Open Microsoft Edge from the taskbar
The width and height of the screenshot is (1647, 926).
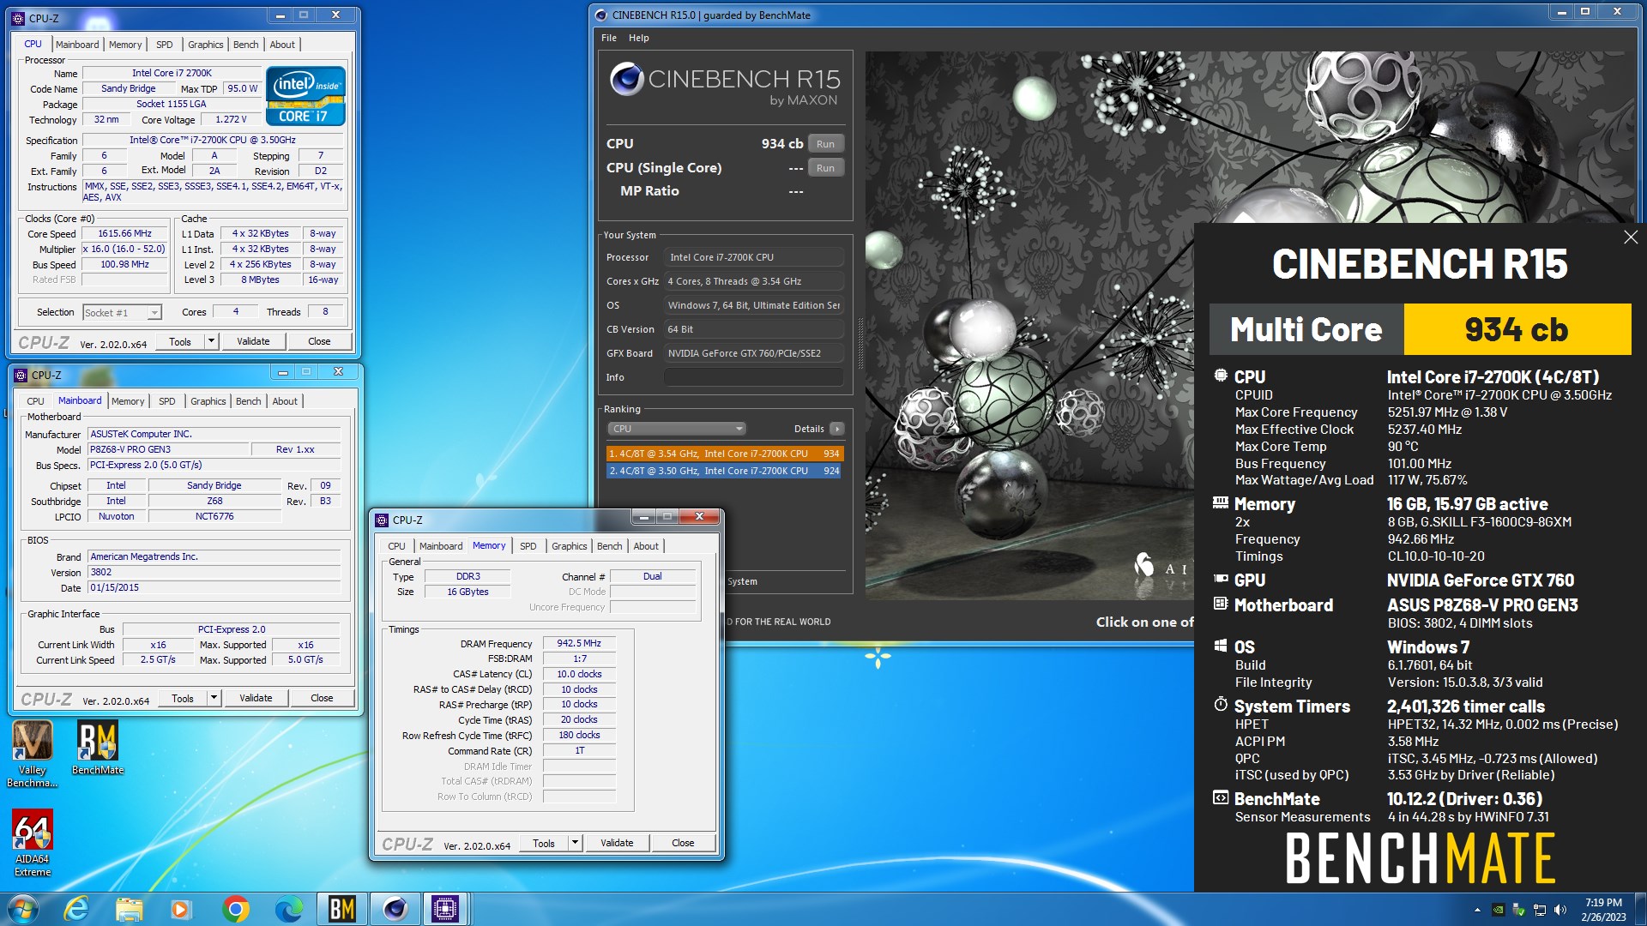[288, 909]
